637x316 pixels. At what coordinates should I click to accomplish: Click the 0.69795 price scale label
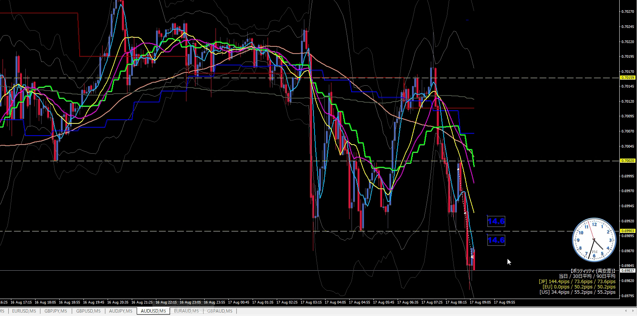pyautogui.click(x=628, y=296)
